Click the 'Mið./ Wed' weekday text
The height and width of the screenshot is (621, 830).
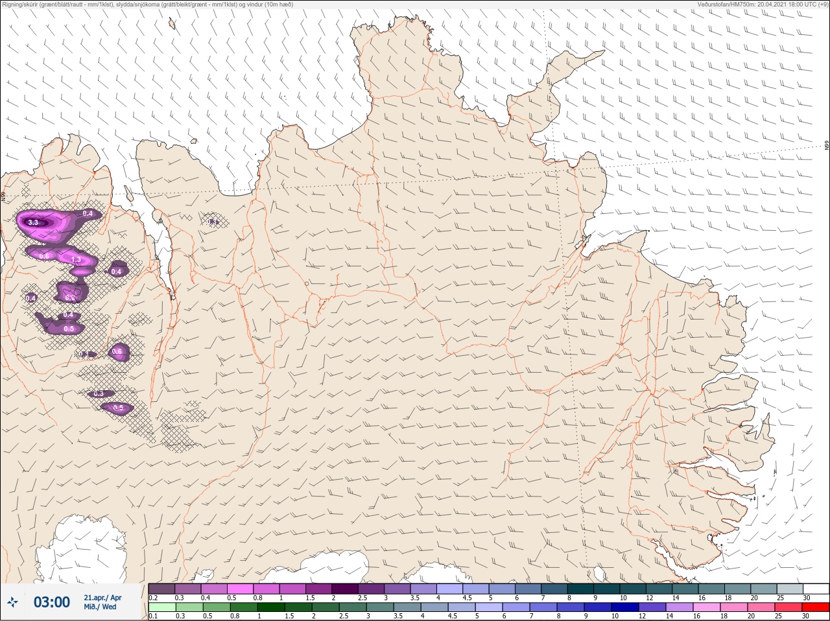pyautogui.click(x=101, y=607)
